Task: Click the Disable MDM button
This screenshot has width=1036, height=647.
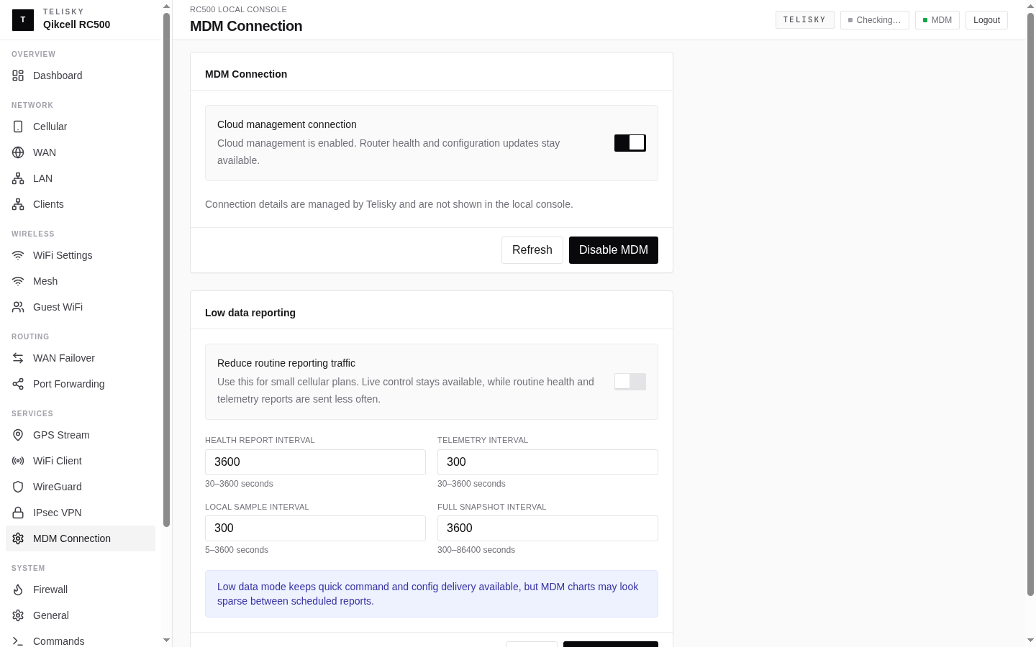Action: (614, 250)
